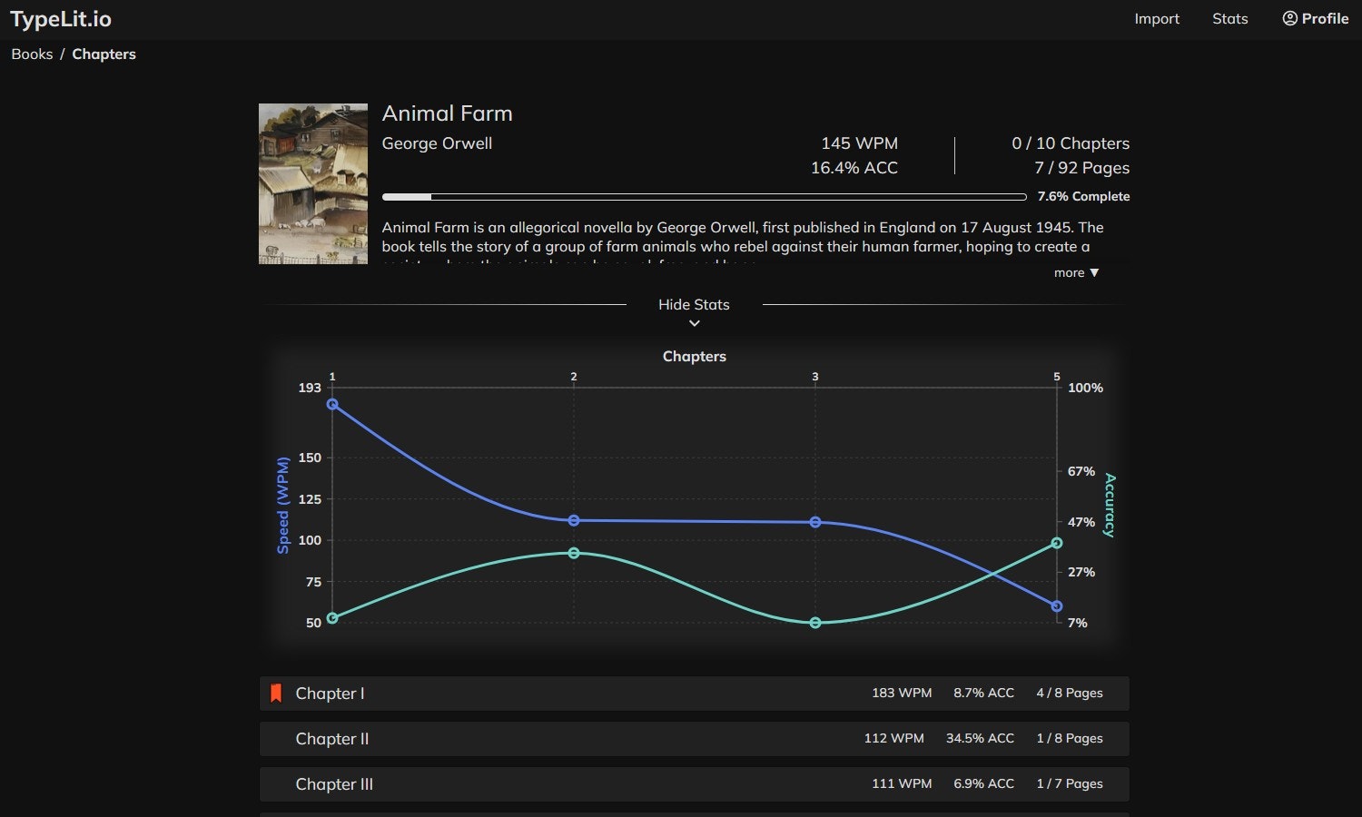Click the 6.9% ACC value for Chapter III
Image resolution: width=1362 pixels, height=817 pixels.
point(983,784)
